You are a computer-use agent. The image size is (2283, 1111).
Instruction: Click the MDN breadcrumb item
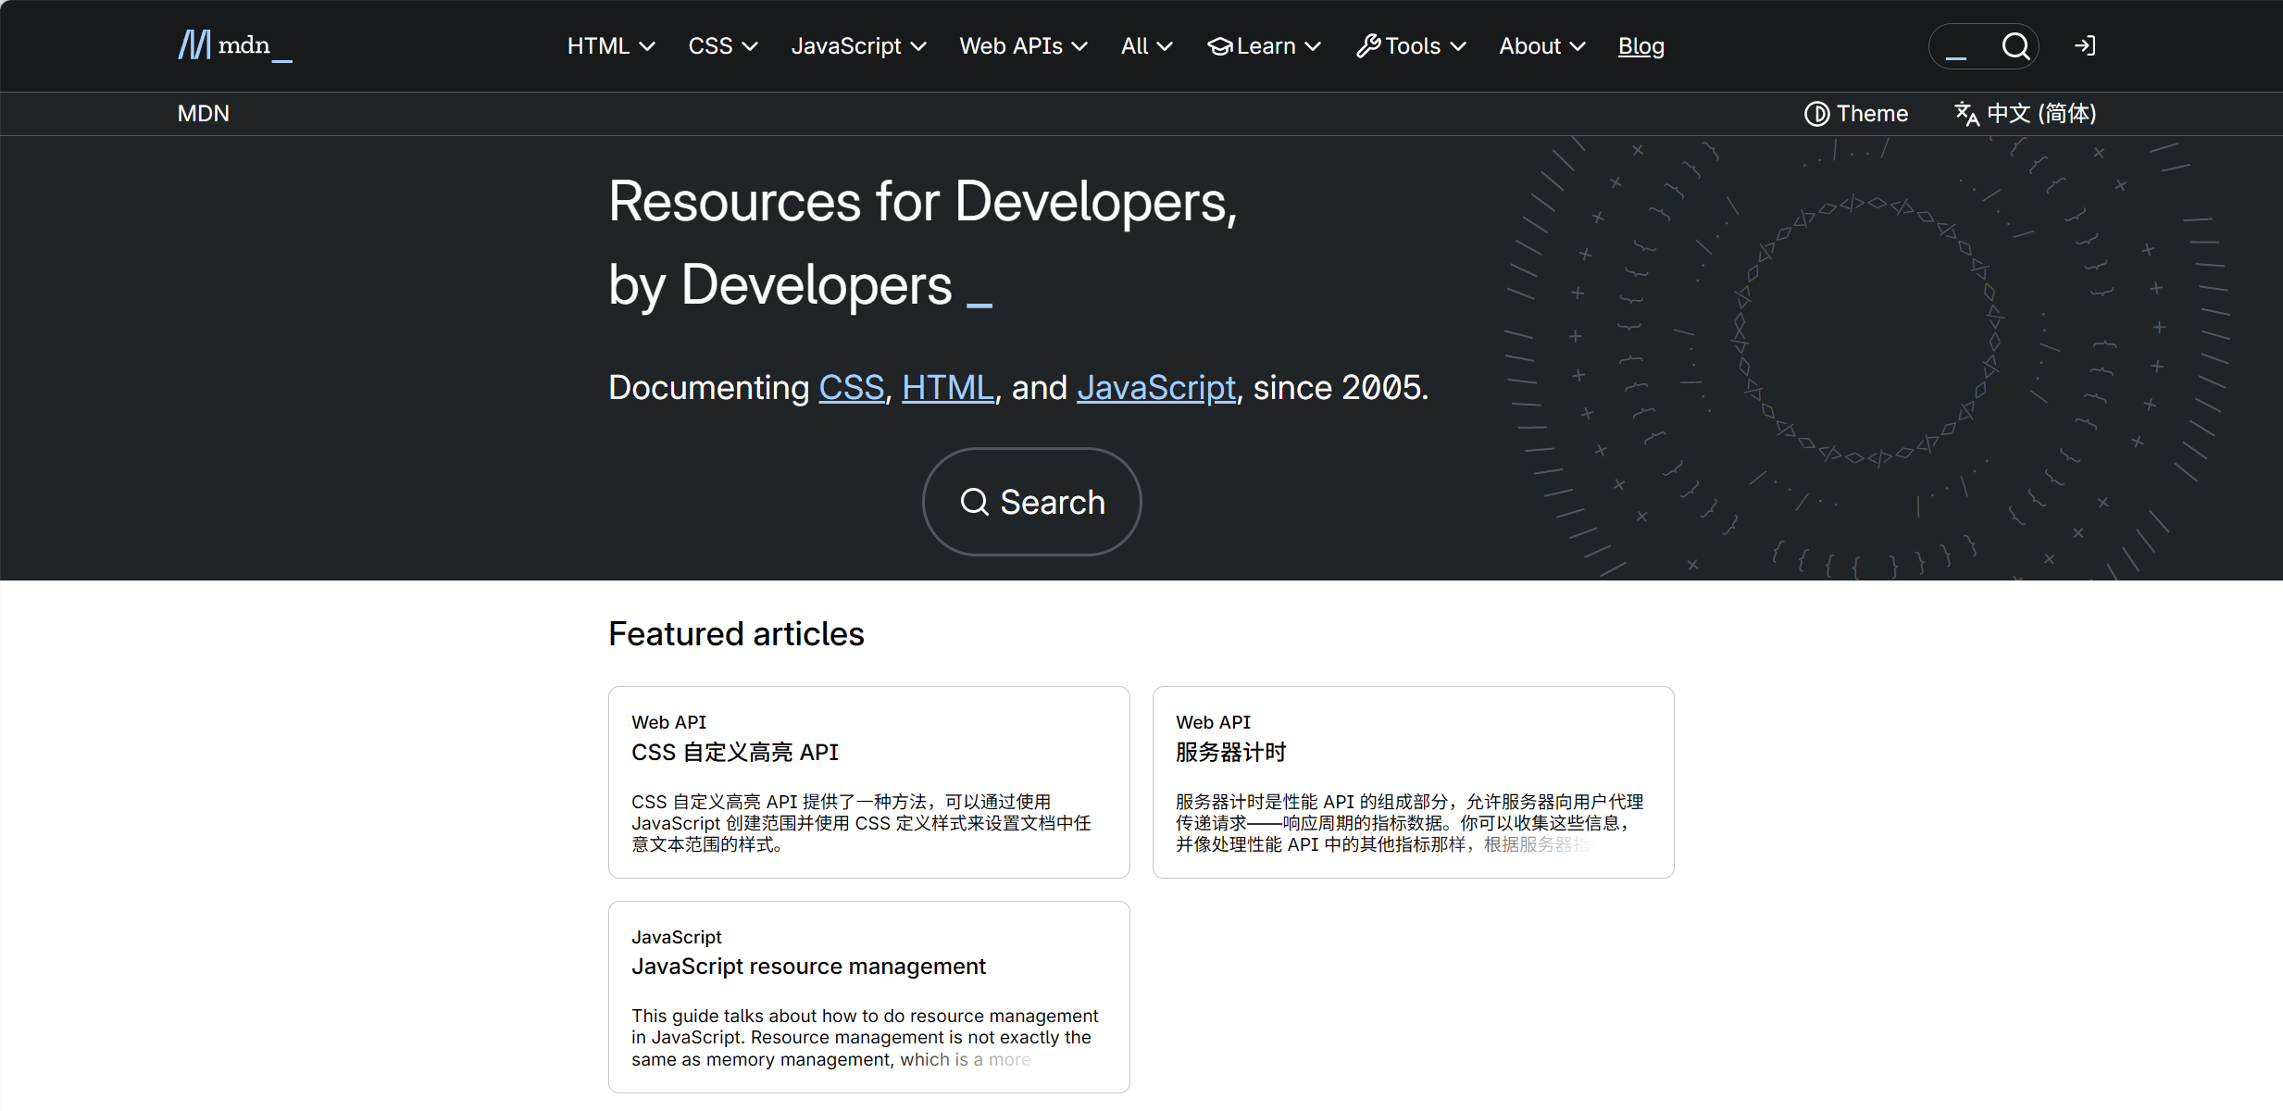tap(203, 113)
